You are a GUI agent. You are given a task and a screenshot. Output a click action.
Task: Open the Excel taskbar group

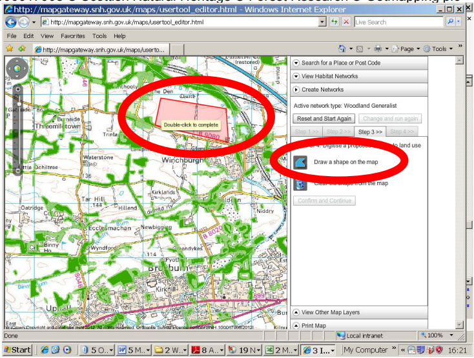pos(281,350)
